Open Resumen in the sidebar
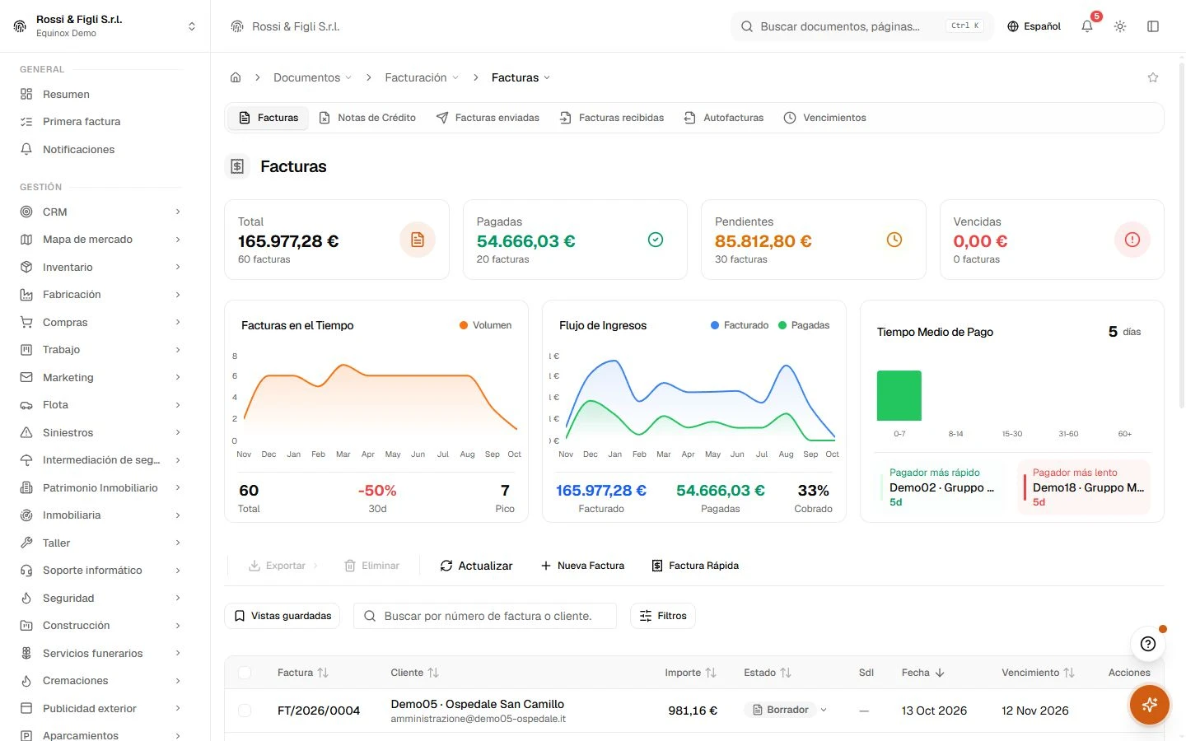1186x741 pixels. coord(100,94)
